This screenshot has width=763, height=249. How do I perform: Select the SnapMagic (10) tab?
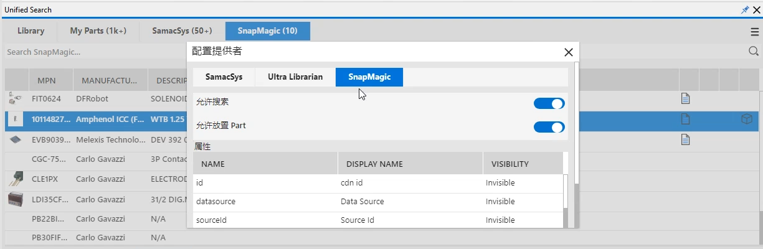pos(268,31)
